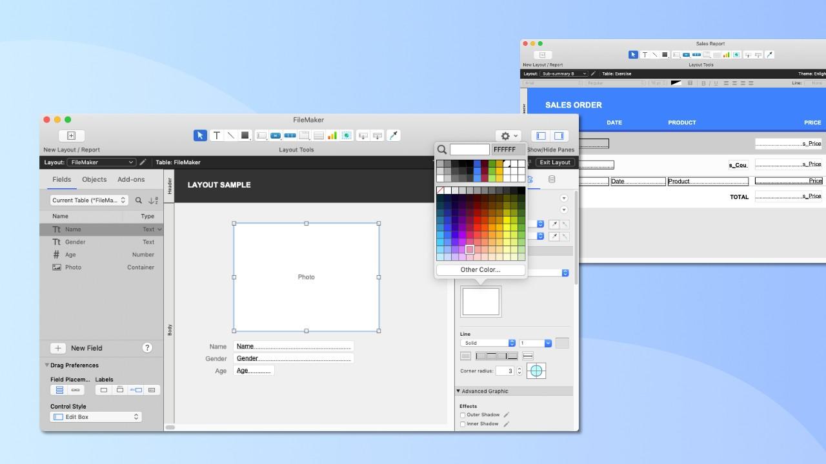Select the Gender field row in field list
The height and width of the screenshot is (464, 826).
click(102, 242)
